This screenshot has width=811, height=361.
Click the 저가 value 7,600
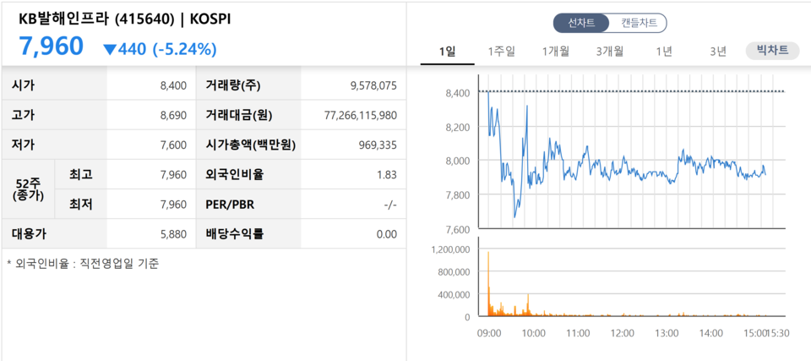point(173,145)
